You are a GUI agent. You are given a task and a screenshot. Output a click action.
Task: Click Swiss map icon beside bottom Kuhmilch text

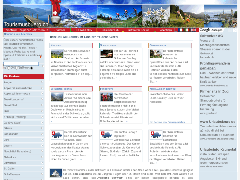(156, 135)
